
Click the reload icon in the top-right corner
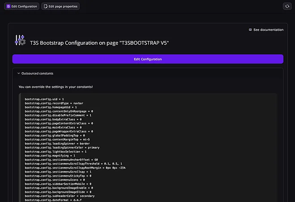pyautogui.click(x=287, y=6)
